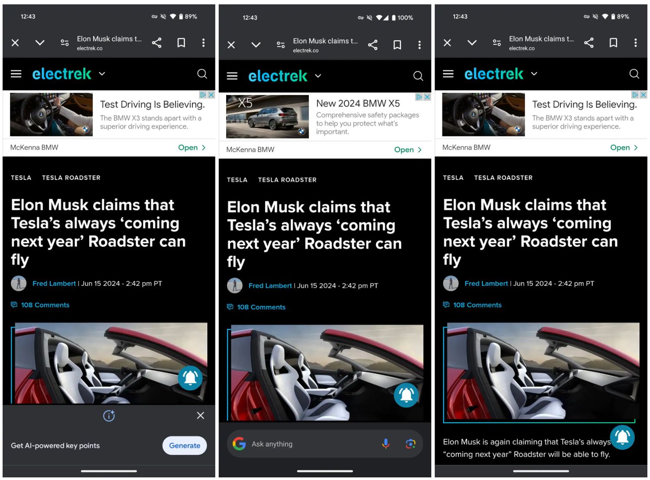This screenshot has width=650, height=480.
Task: Tap electrek search icon in right phone
Action: click(634, 74)
